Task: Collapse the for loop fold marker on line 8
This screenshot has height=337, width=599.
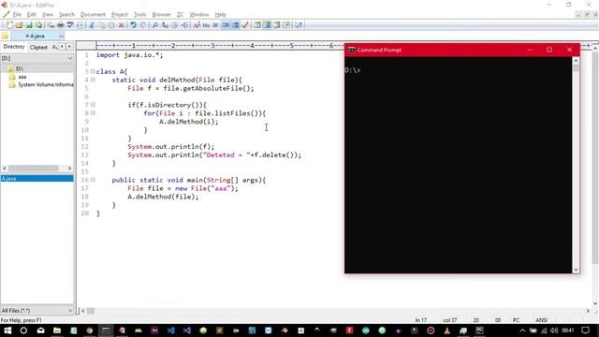Action: [93, 113]
